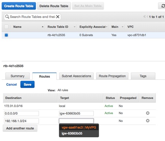Image resolution: width=165 pixels, height=141 pixels.
Task: Edit the igw-63663b05 target field
Action: coord(76,113)
